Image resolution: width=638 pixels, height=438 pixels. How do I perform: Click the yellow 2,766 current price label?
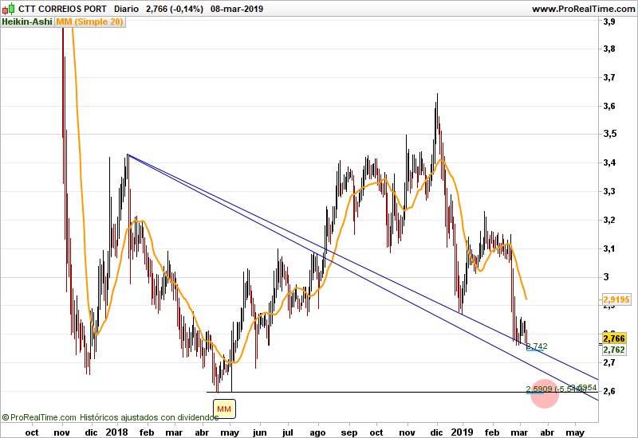614,338
